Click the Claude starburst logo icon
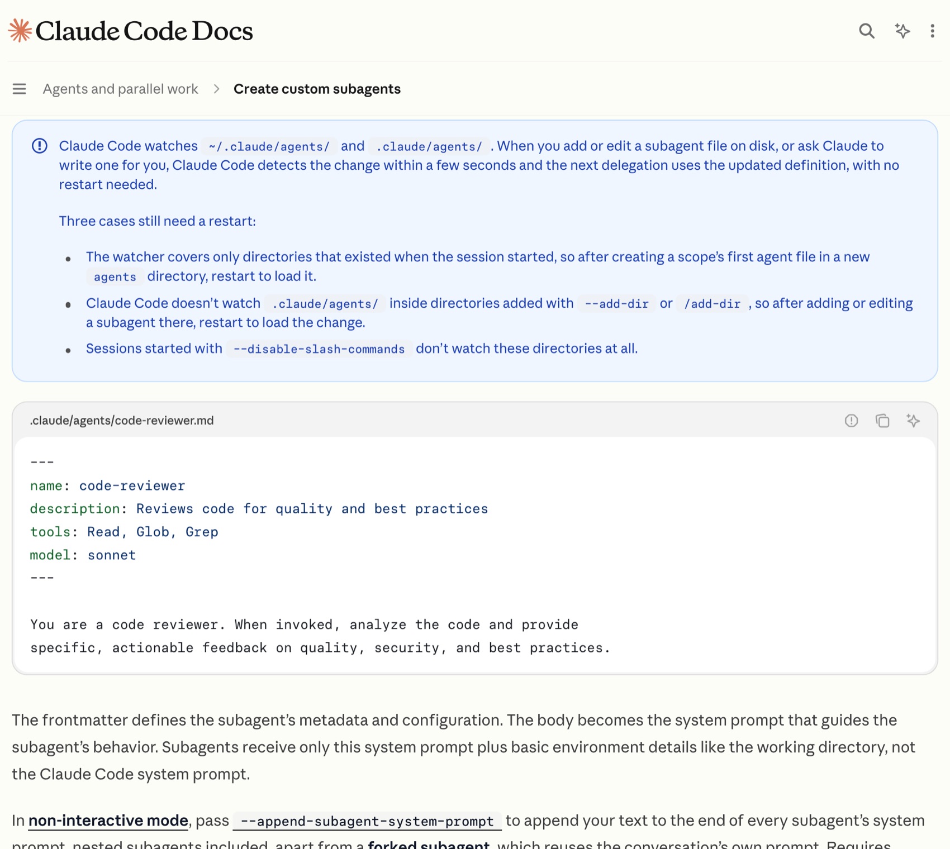 (20, 31)
